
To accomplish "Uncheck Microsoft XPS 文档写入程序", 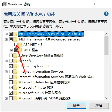I will 11,93.
